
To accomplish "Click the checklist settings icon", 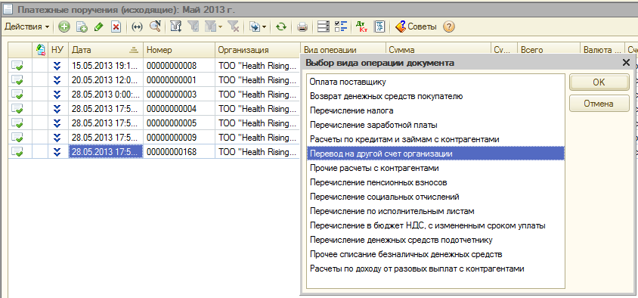I will tap(341, 27).
